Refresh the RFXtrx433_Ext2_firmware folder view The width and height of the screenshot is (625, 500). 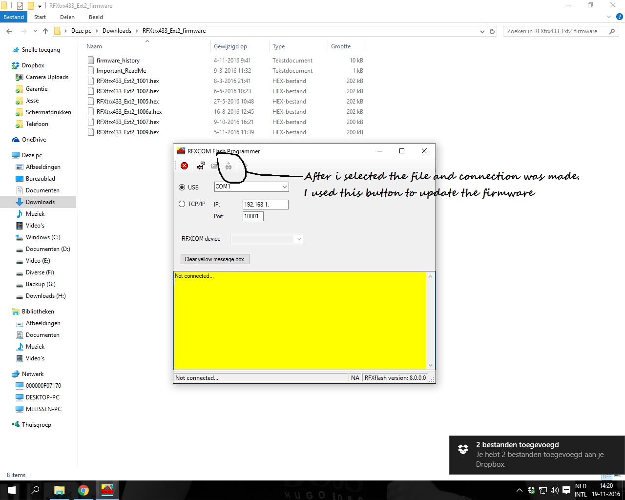pyautogui.click(x=492, y=31)
